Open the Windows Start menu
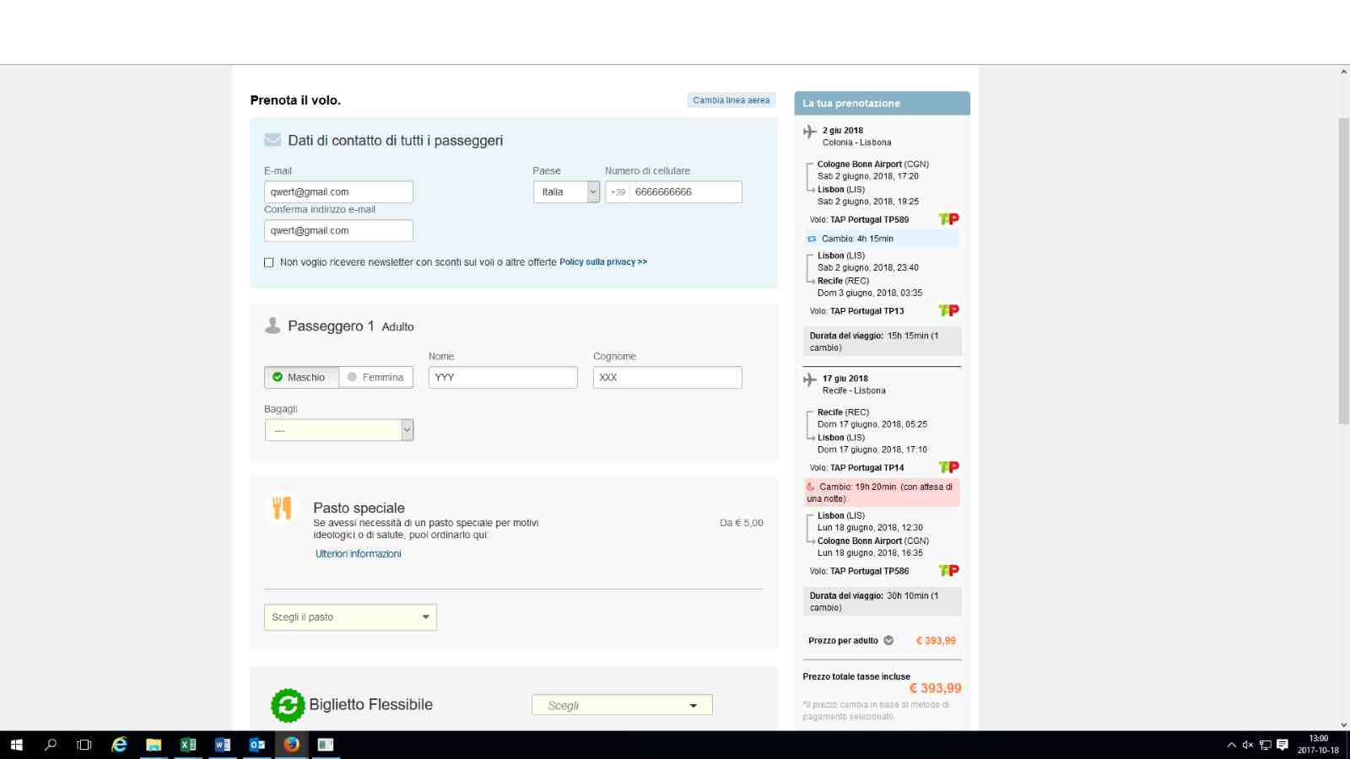The width and height of the screenshot is (1350, 759). tap(16, 745)
